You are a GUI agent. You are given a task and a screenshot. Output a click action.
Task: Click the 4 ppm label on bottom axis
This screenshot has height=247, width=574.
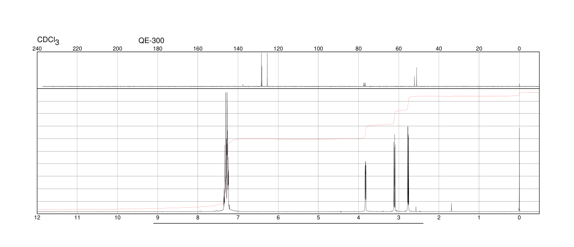click(x=358, y=218)
